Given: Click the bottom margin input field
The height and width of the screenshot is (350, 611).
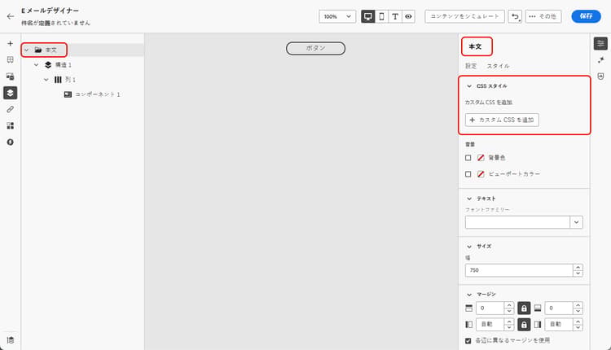Looking at the screenshot, I should point(559,308).
